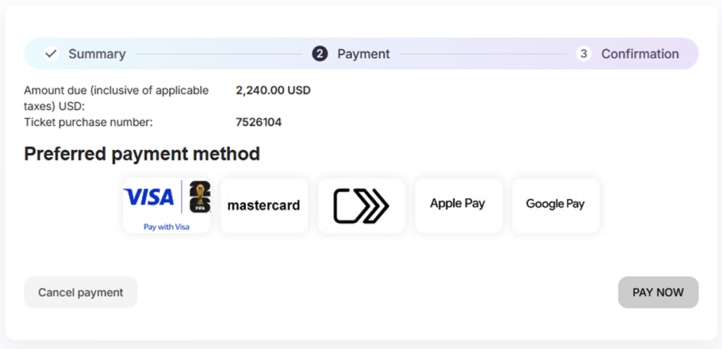Select Google Pay payment method

pos(555,205)
